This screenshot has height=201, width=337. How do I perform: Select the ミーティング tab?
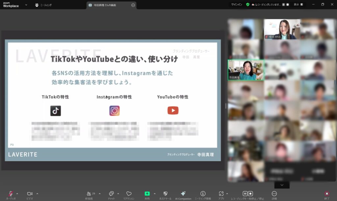pos(43,5)
